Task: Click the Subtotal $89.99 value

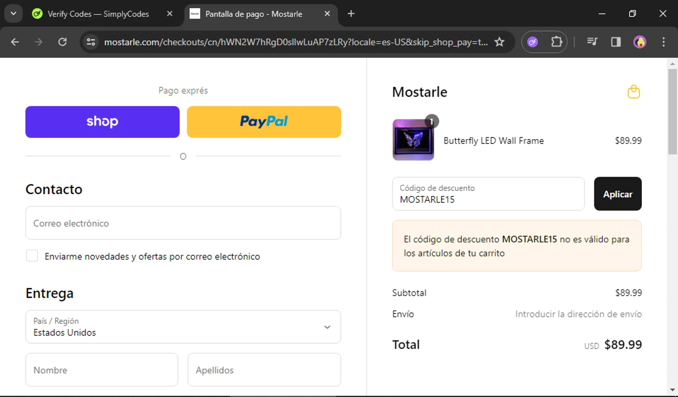Action: click(628, 293)
